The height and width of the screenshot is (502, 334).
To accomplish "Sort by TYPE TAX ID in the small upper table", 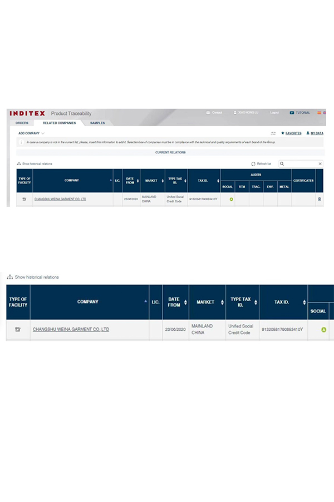I will [185, 181].
